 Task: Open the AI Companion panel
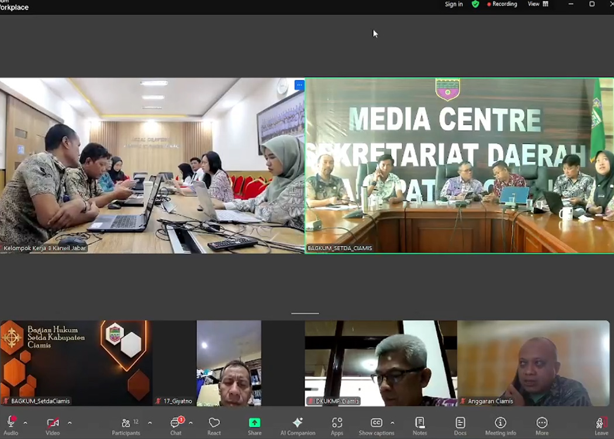point(298,426)
